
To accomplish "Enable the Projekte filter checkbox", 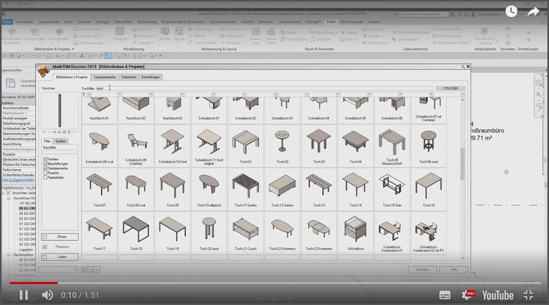I will point(46,172).
